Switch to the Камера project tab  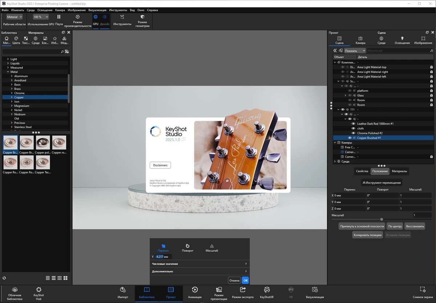click(x=360, y=40)
